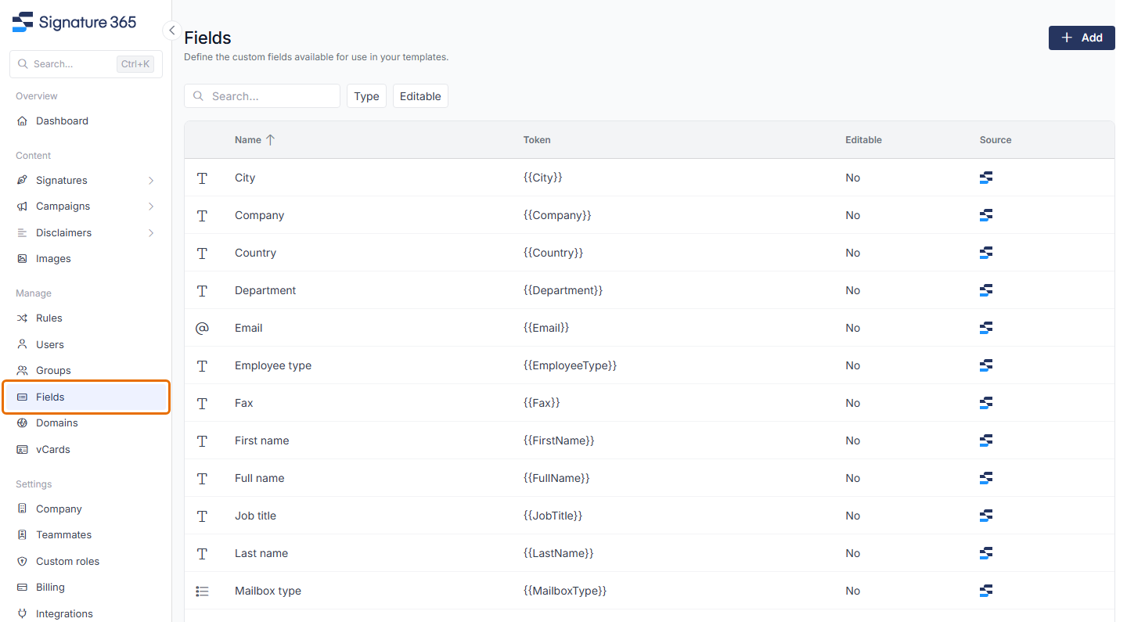This screenshot has width=1127, height=622.
Task: Click the {{Email}} token text
Action: [x=546, y=328]
